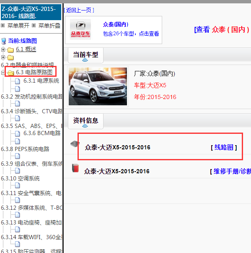Click the 大迈X5 car photo
Image resolution: width=251 pixels, height=253 pixels.
click(x=98, y=86)
